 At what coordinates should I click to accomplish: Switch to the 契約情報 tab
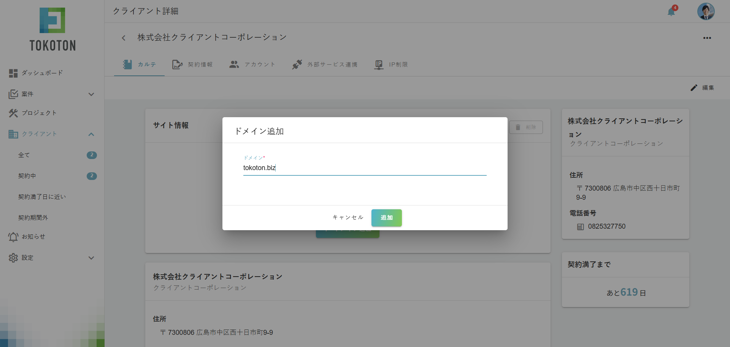click(x=193, y=64)
